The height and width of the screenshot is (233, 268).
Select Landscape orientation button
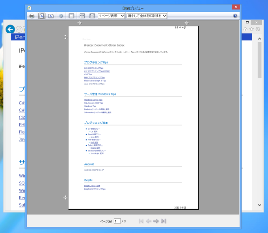click(51, 16)
